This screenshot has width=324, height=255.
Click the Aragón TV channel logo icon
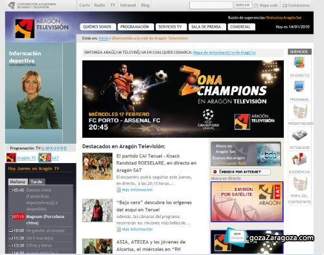[x=11, y=157]
